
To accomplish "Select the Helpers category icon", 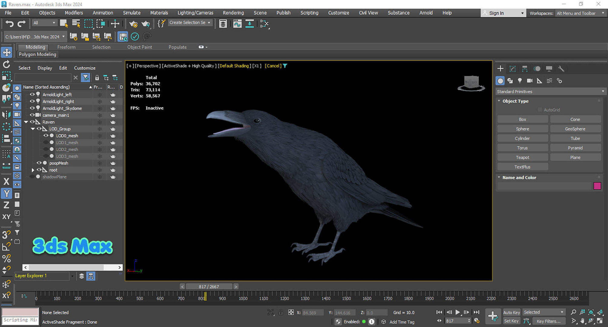I will [539, 81].
